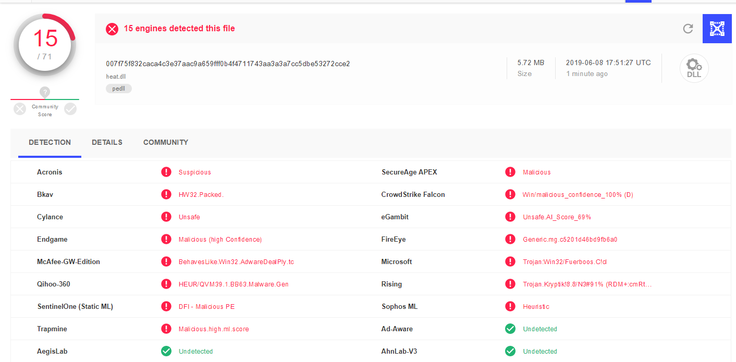Click the SentinelOne warning icon
The height and width of the screenshot is (362, 736).
(166, 306)
